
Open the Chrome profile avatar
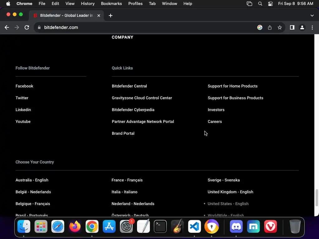pyautogui.click(x=302, y=27)
